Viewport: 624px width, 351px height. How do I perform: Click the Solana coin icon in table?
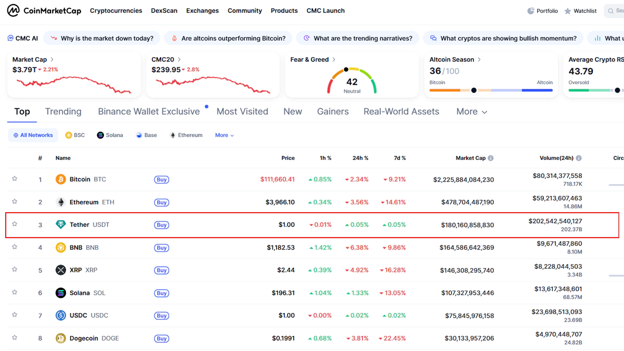coord(61,293)
